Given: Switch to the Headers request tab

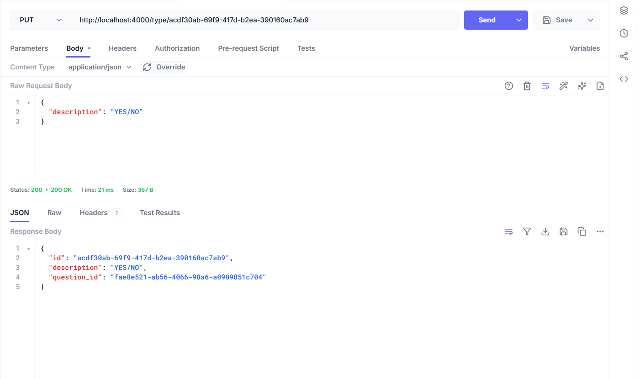Looking at the screenshot, I should click(122, 48).
